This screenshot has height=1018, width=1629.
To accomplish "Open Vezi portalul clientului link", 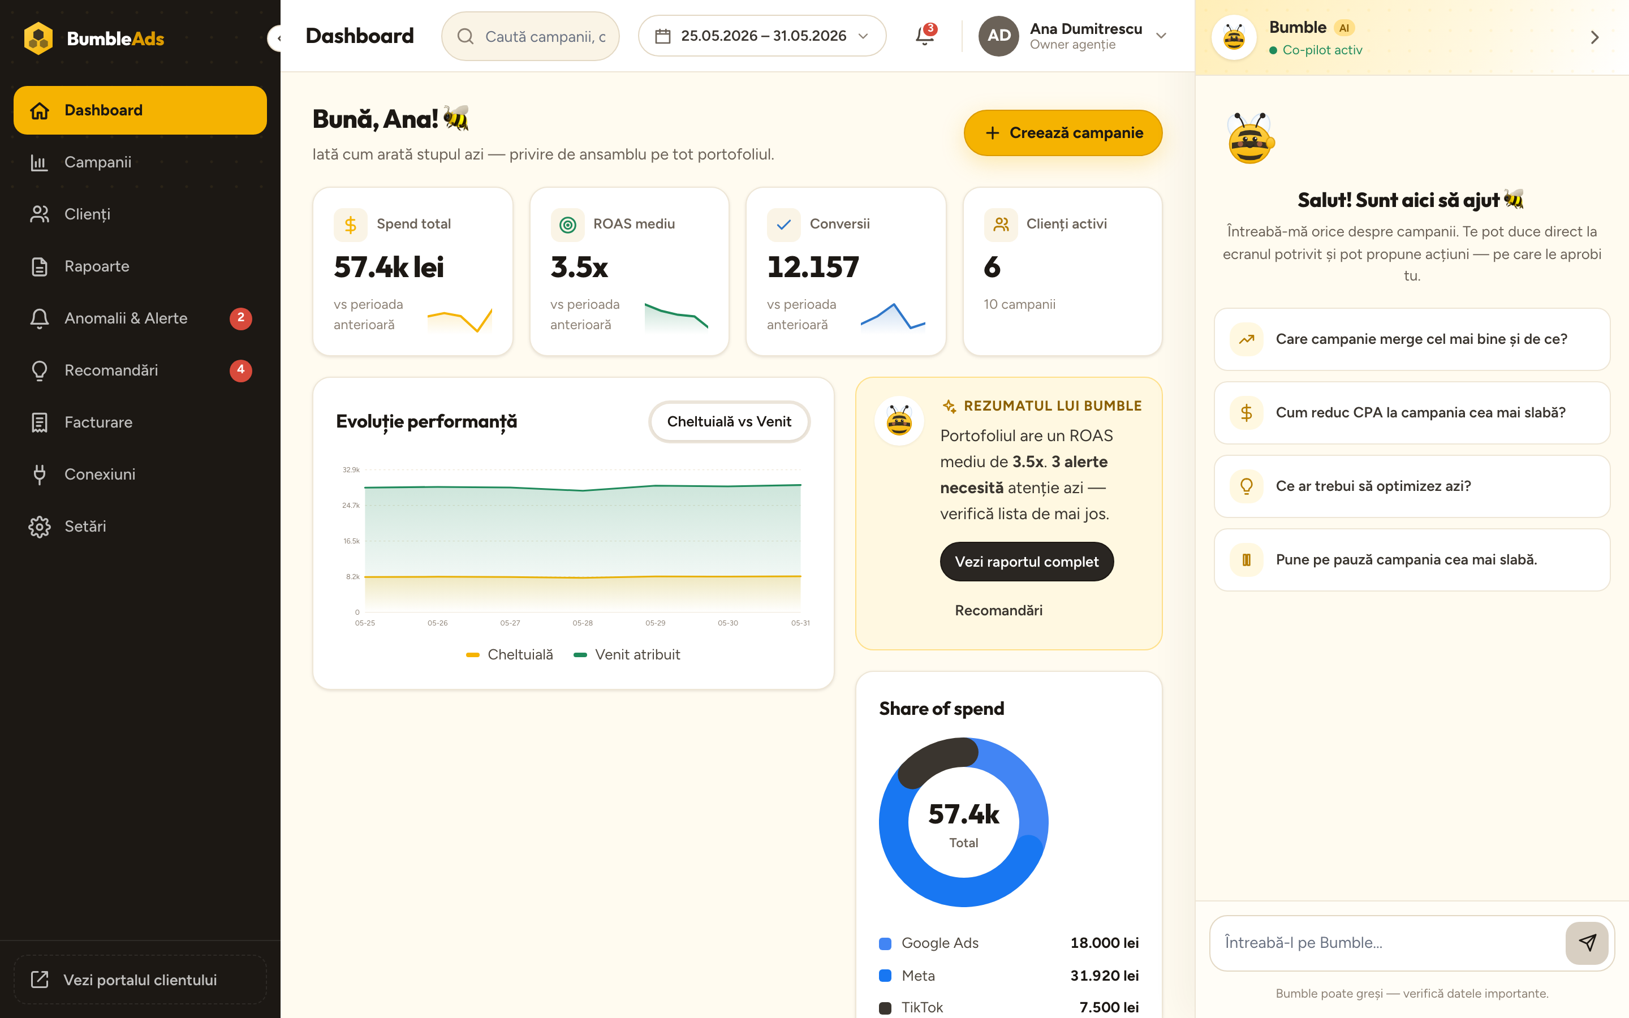I will (x=140, y=980).
